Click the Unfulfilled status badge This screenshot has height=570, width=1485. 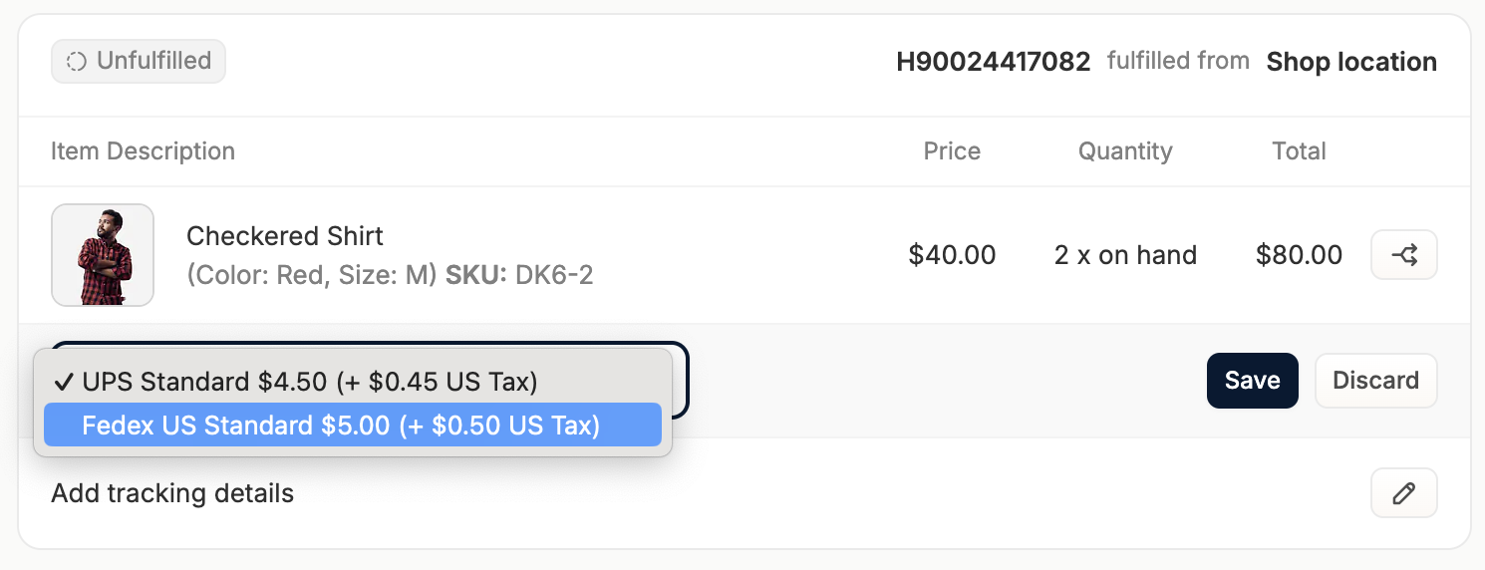click(139, 61)
